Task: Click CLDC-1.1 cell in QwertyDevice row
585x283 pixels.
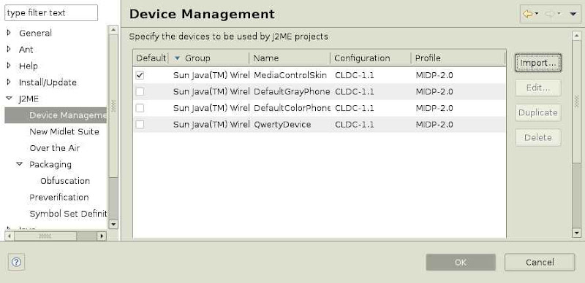Action: click(355, 125)
